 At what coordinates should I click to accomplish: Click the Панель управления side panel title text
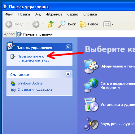(x=34, y=48)
